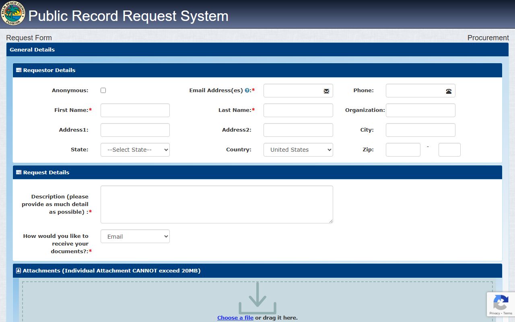This screenshot has height=322, width=515.
Task: Focus the Email Address(es) input field
Action: tap(298, 91)
